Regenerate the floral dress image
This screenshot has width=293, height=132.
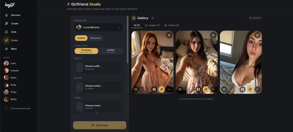point(180,89)
